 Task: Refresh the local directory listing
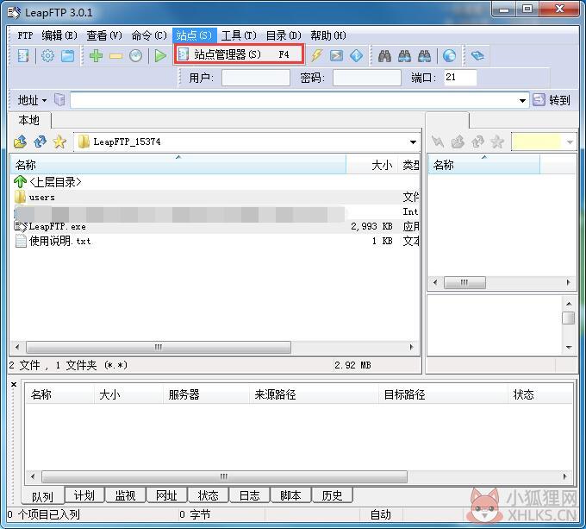click(x=40, y=142)
